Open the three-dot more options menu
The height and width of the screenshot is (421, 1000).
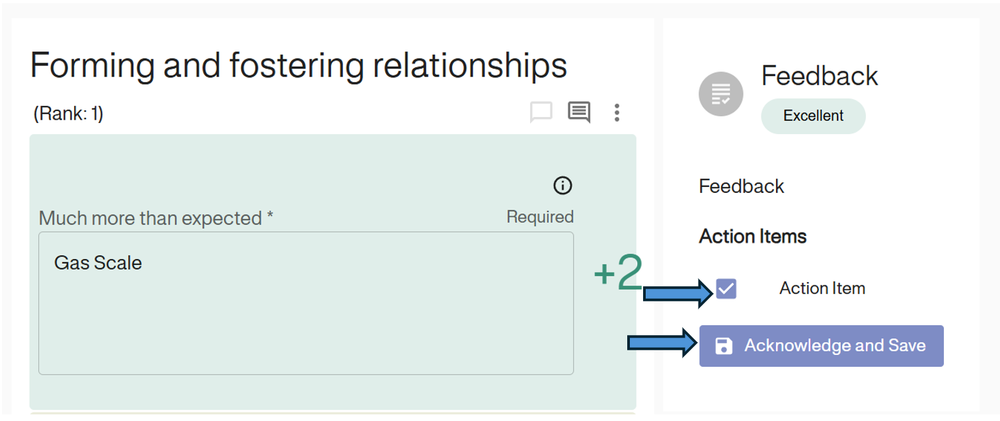pyautogui.click(x=617, y=112)
